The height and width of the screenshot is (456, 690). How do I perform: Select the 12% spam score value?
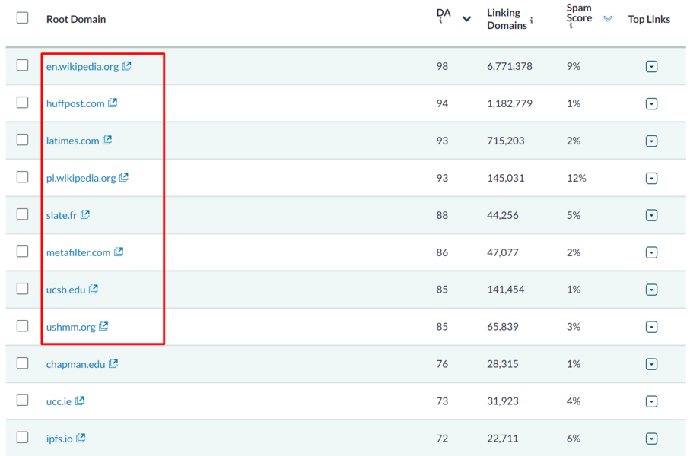pos(577,178)
